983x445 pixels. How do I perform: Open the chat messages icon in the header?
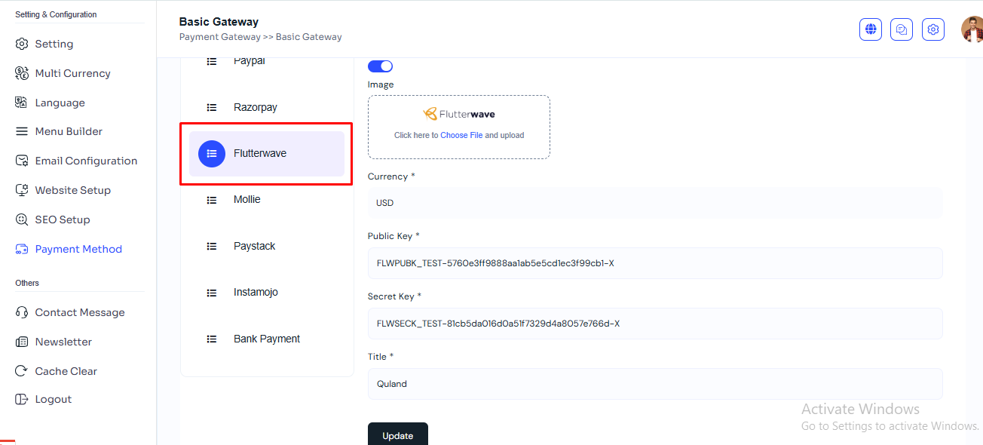(x=902, y=29)
